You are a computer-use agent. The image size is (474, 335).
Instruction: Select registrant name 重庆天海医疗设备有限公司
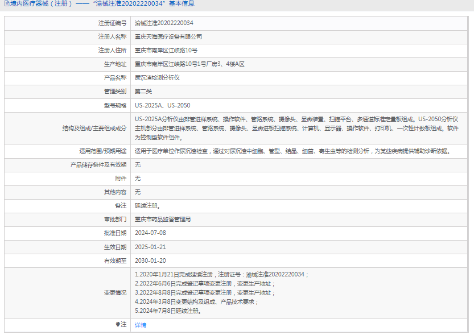click(x=168, y=37)
